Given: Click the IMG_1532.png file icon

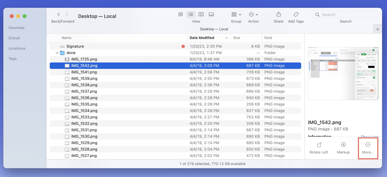Looking at the screenshot, I should point(67,124).
